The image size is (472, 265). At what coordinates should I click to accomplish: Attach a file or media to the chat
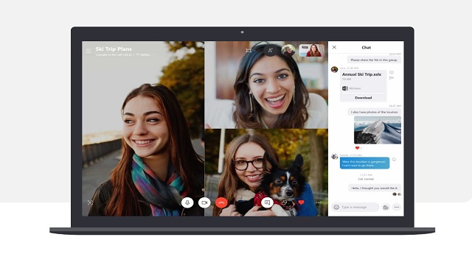pos(386,207)
